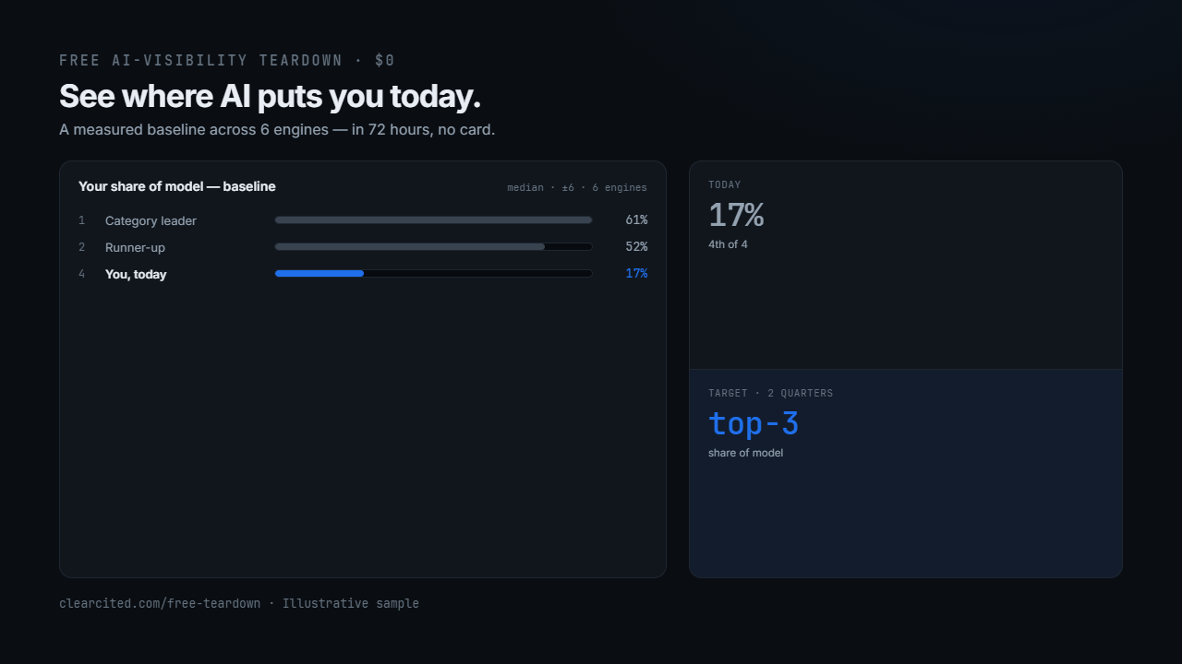Click the 61% value
Image resolution: width=1182 pixels, height=664 pixels.
tap(636, 220)
